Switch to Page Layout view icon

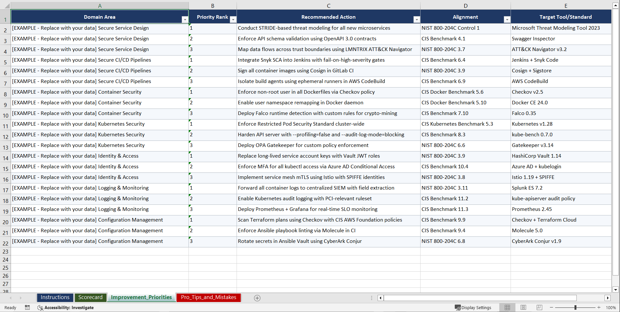[523, 307]
